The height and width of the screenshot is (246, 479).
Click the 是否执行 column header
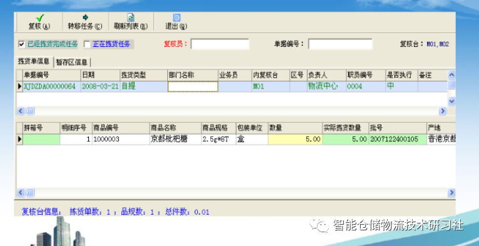pos(401,75)
